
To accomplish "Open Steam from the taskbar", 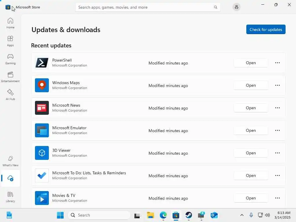I will point(188,215).
